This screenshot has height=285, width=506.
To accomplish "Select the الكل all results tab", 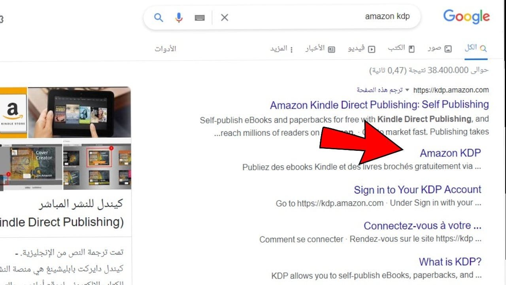I will pos(476,48).
